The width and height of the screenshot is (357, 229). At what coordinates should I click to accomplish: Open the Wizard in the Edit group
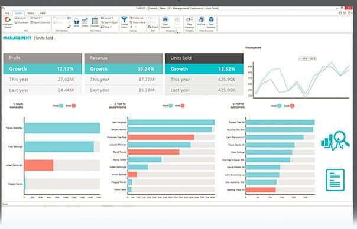click(152, 27)
